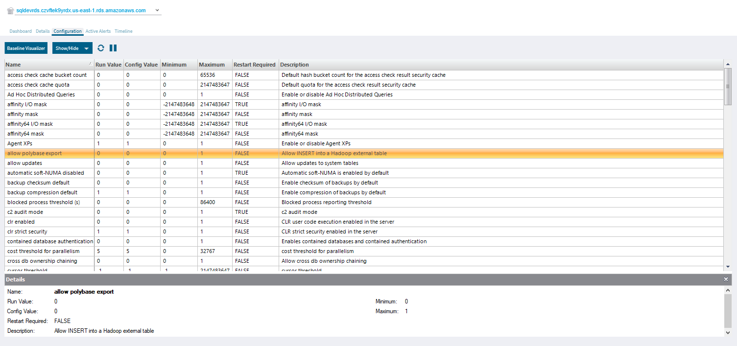The height and width of the screenshot is (346, 737).
Task: Select the 'backup compression default' row
Action: click(364, 192)
